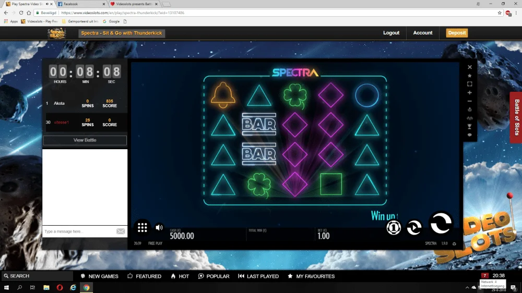Screen dimensions: 522x293
Task: Open the Google bookmark
Action: [x=111, y=21]
